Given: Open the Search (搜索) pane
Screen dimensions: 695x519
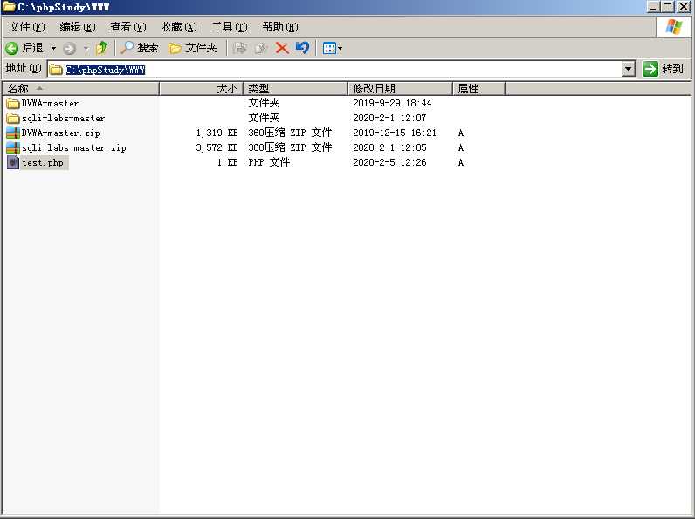Looking at the screenshot, I should [140, 48].
